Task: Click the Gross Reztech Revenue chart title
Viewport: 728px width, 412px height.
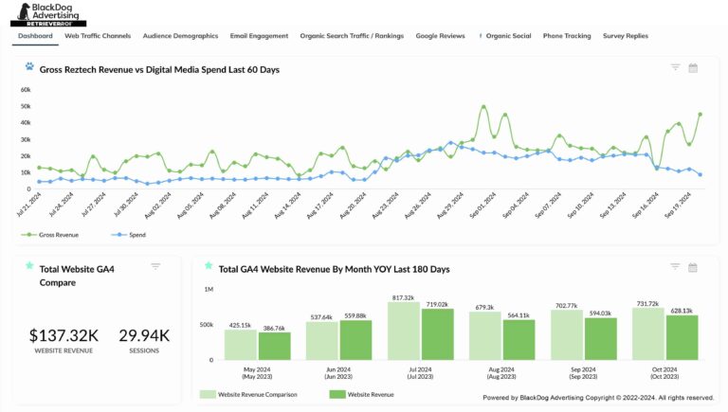Action: click(x=159, y=69)
